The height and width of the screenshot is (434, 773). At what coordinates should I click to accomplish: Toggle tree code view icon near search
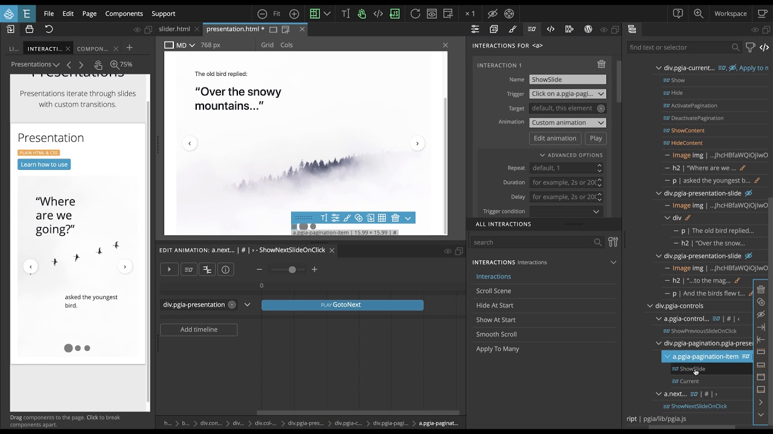click(x=764, y=47)
